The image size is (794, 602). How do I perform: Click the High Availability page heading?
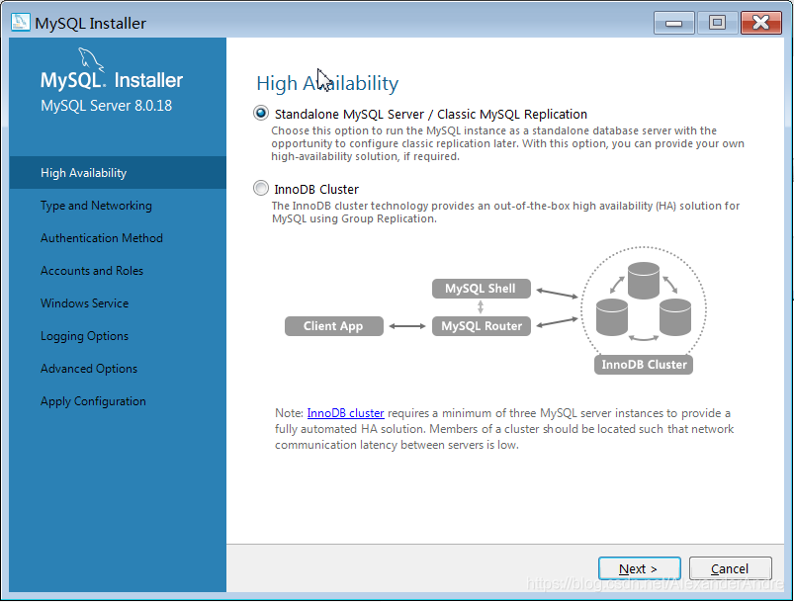[x=327, y=83]
